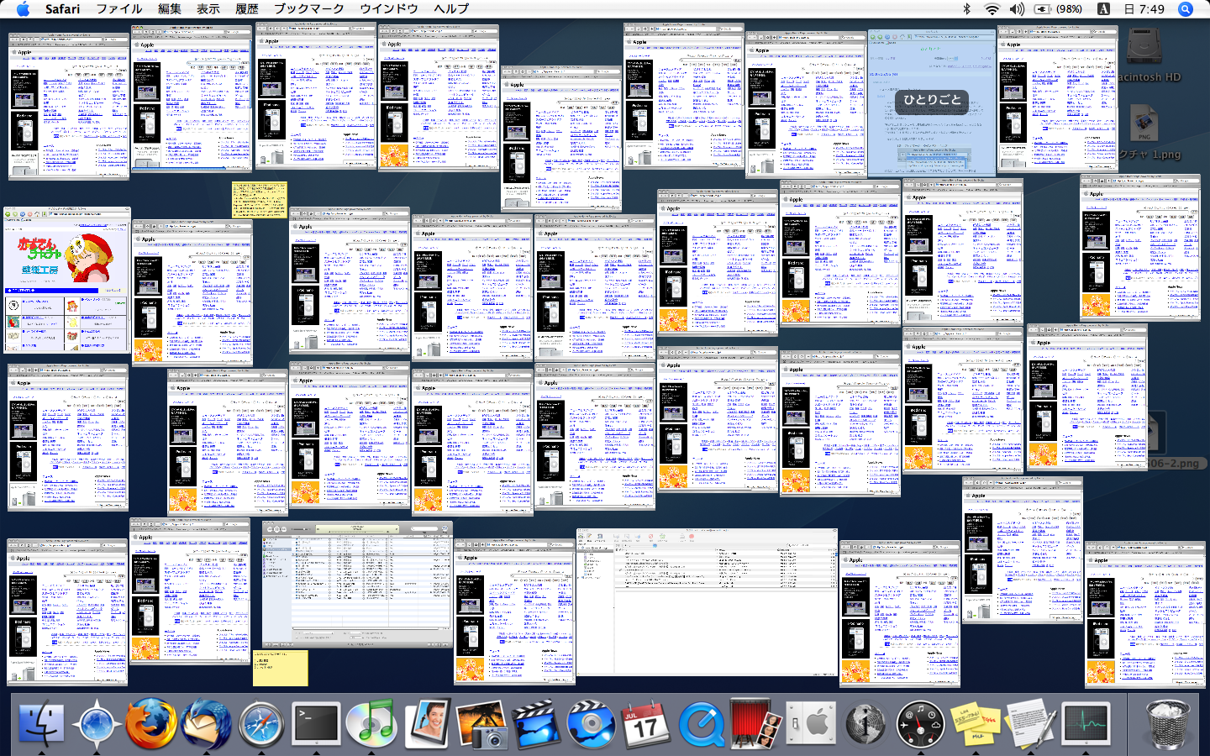
Task: Launch Camino compass-globe browser in Dock
Action: coord(96,722)
